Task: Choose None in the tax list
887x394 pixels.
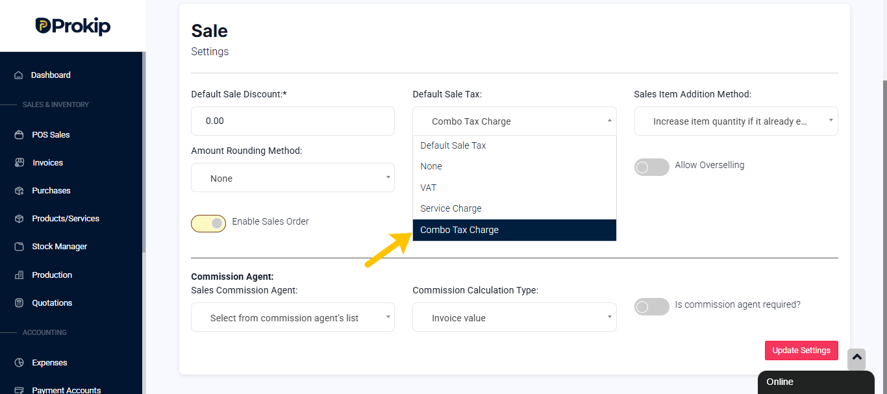Action: tap(514, 166)
